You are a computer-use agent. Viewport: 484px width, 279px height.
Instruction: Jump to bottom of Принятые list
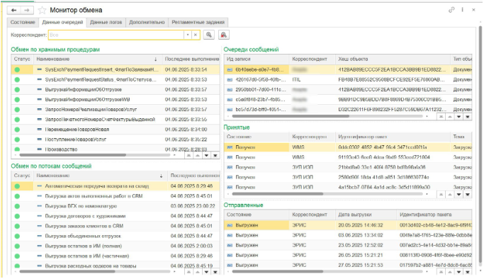(x=468, y=194)
